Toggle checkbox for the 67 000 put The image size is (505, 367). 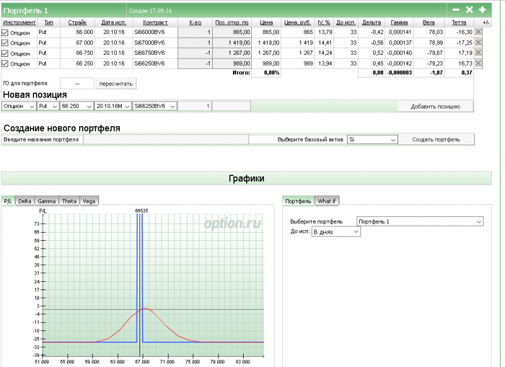click(x=6, y=42)
